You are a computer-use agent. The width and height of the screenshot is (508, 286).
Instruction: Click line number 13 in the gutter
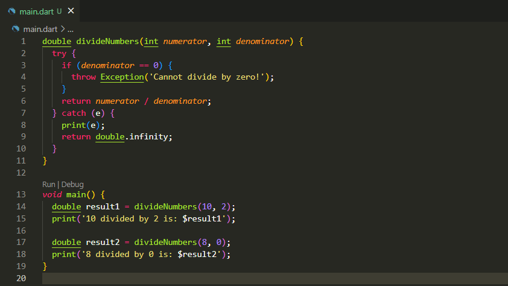click(21, 194)
